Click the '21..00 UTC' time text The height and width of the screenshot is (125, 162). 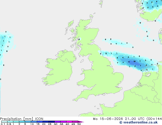(x=135, y=119)
